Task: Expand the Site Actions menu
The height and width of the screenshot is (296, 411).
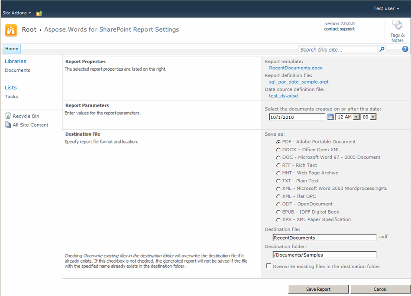Action: click(x=17, y=13)
